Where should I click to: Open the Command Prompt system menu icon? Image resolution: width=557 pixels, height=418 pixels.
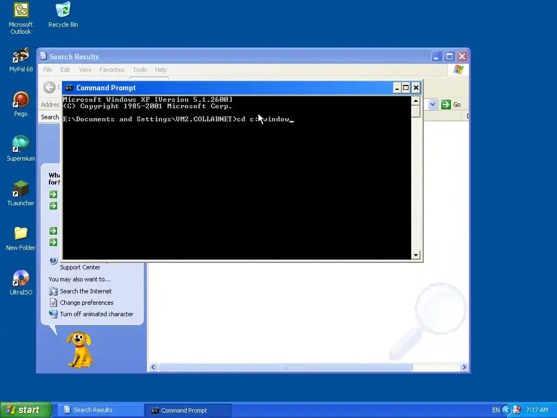69,88
